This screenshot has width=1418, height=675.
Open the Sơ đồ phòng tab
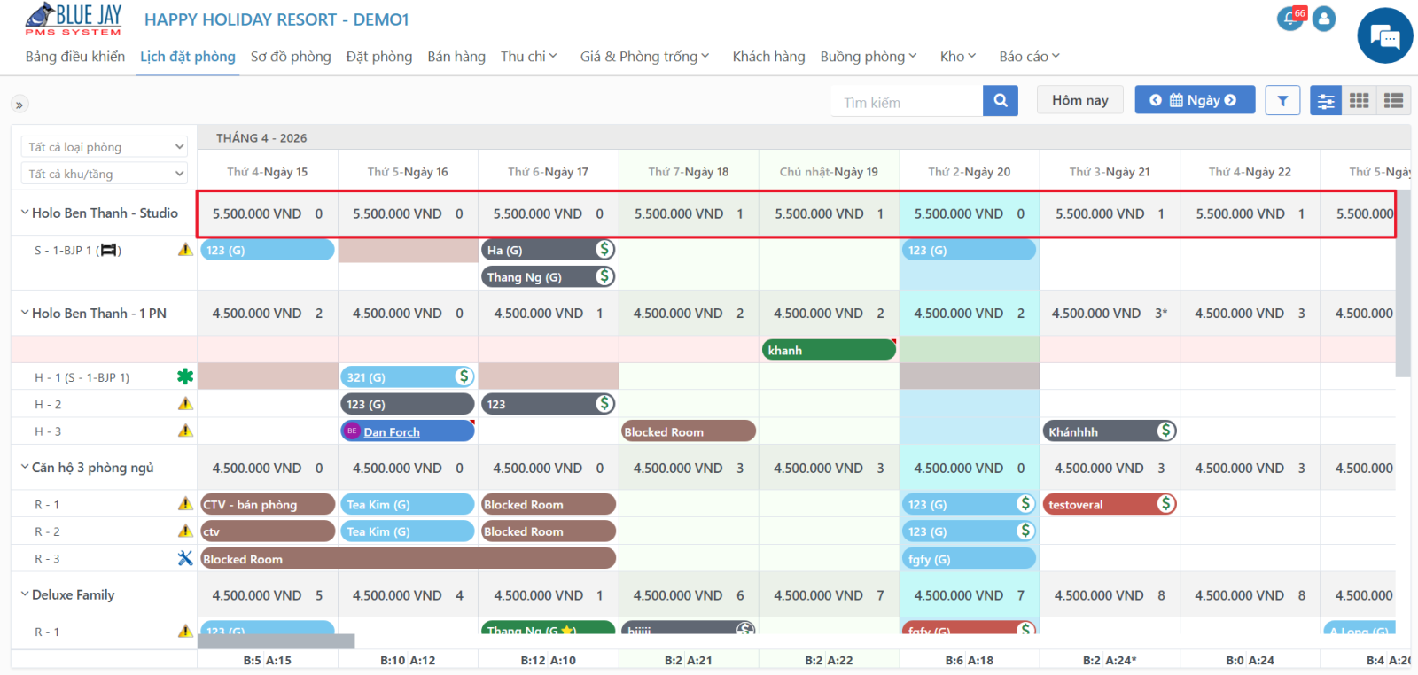pos(291,56)
